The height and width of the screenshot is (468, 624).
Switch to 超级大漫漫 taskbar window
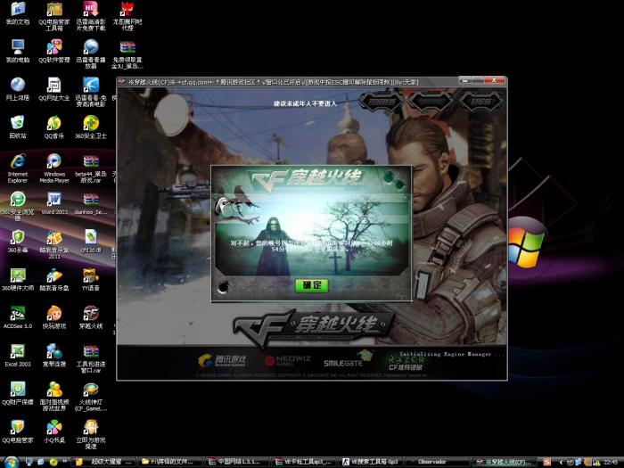pyautogui.click(x=104, y=462)
